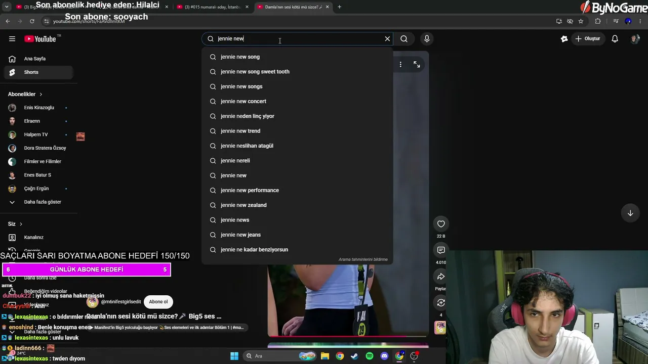Share the Short via Paylaş arrow
The width and height of the screenshot is (648, 364).
click(x=441, y=277)
